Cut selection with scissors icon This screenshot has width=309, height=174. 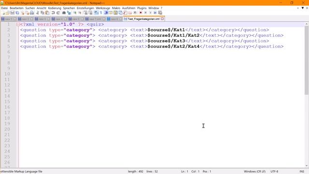(38, 13)
